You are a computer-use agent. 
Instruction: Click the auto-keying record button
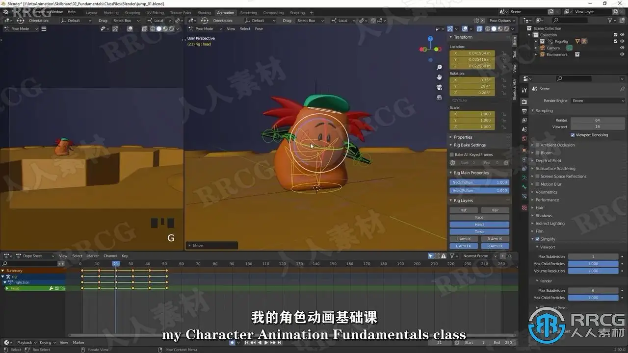(x=232, y=343)
